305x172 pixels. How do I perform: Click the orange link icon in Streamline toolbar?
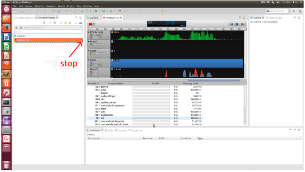pos(65,23)
